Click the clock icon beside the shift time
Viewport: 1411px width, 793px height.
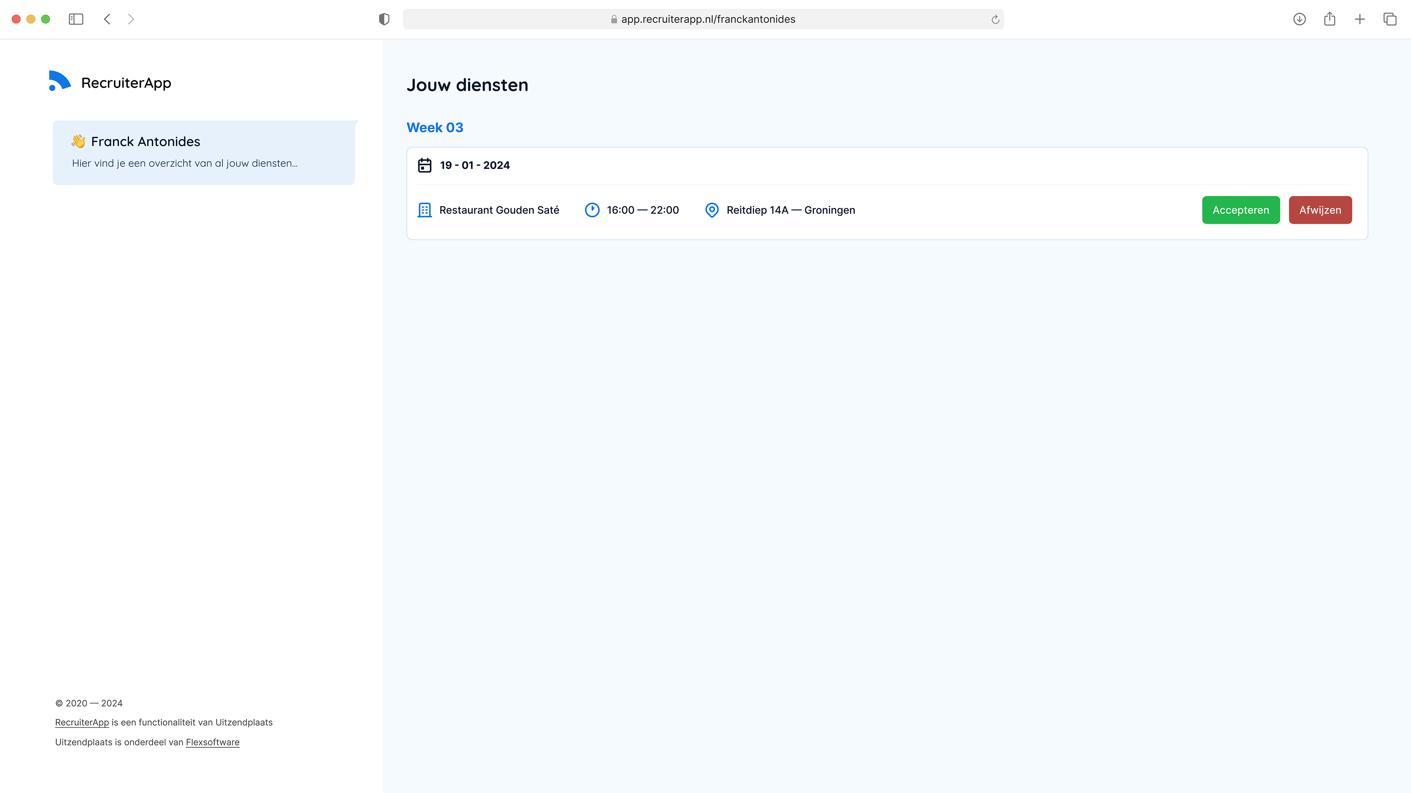point(592,210)
